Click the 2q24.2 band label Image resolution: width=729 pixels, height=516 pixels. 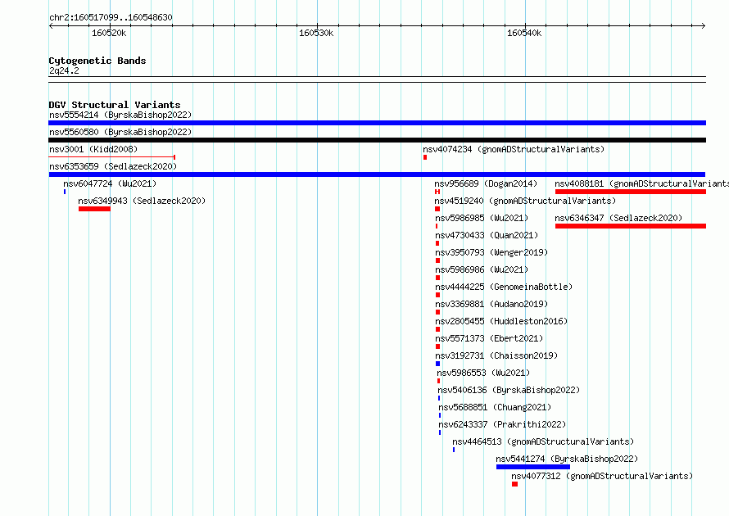(x=64, y=70)
